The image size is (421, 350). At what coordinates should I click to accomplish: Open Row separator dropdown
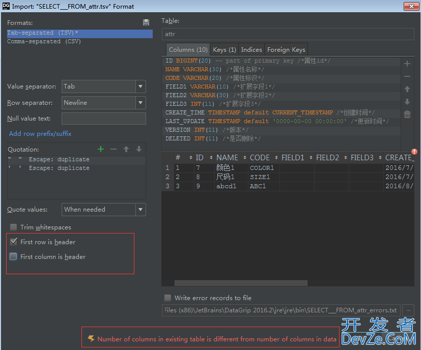click(x=141, y=103)
